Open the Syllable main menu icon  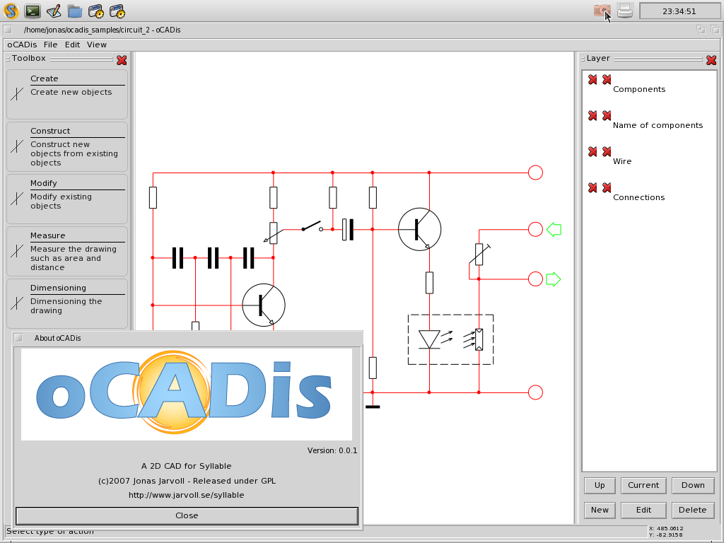click(x=11, y=11)
